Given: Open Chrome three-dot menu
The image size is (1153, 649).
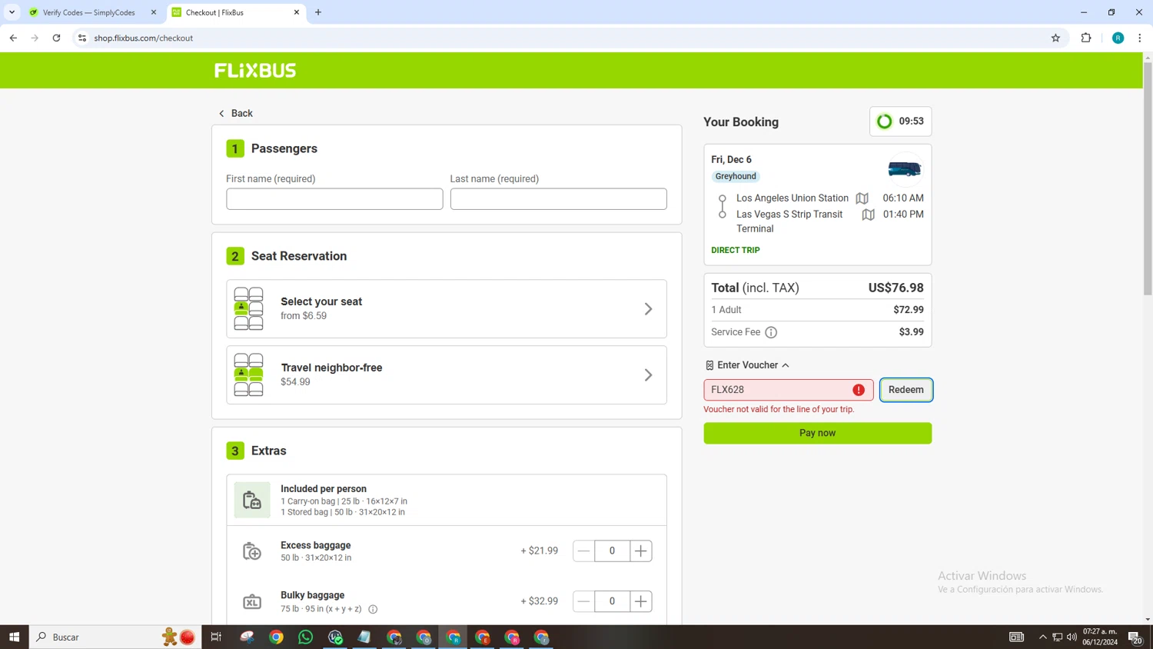Looking at the screenshot, I should click(x=1139, y=38).
